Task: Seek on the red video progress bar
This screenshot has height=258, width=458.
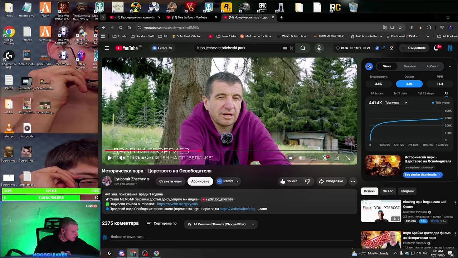Action: click(229, 151)
